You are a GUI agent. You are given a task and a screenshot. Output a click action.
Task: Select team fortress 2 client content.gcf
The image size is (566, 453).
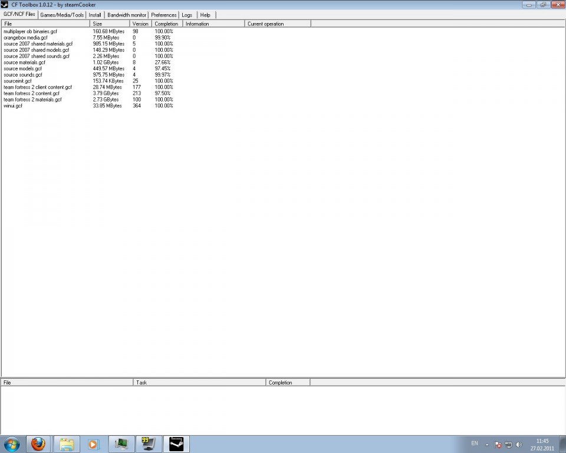38,87
